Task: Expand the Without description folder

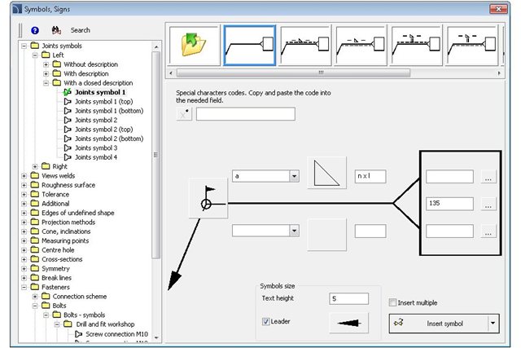Action: click(x=46, y=64)
